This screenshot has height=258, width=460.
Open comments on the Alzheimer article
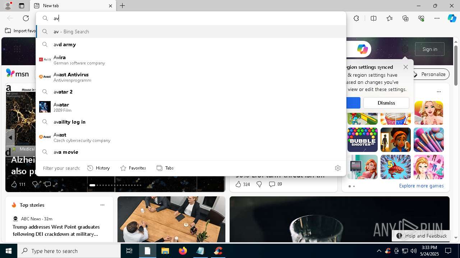47,184
